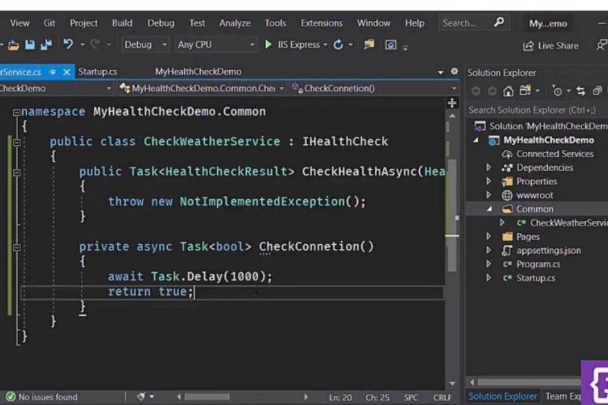Click Sync with Active Document icon

(580, 91)
